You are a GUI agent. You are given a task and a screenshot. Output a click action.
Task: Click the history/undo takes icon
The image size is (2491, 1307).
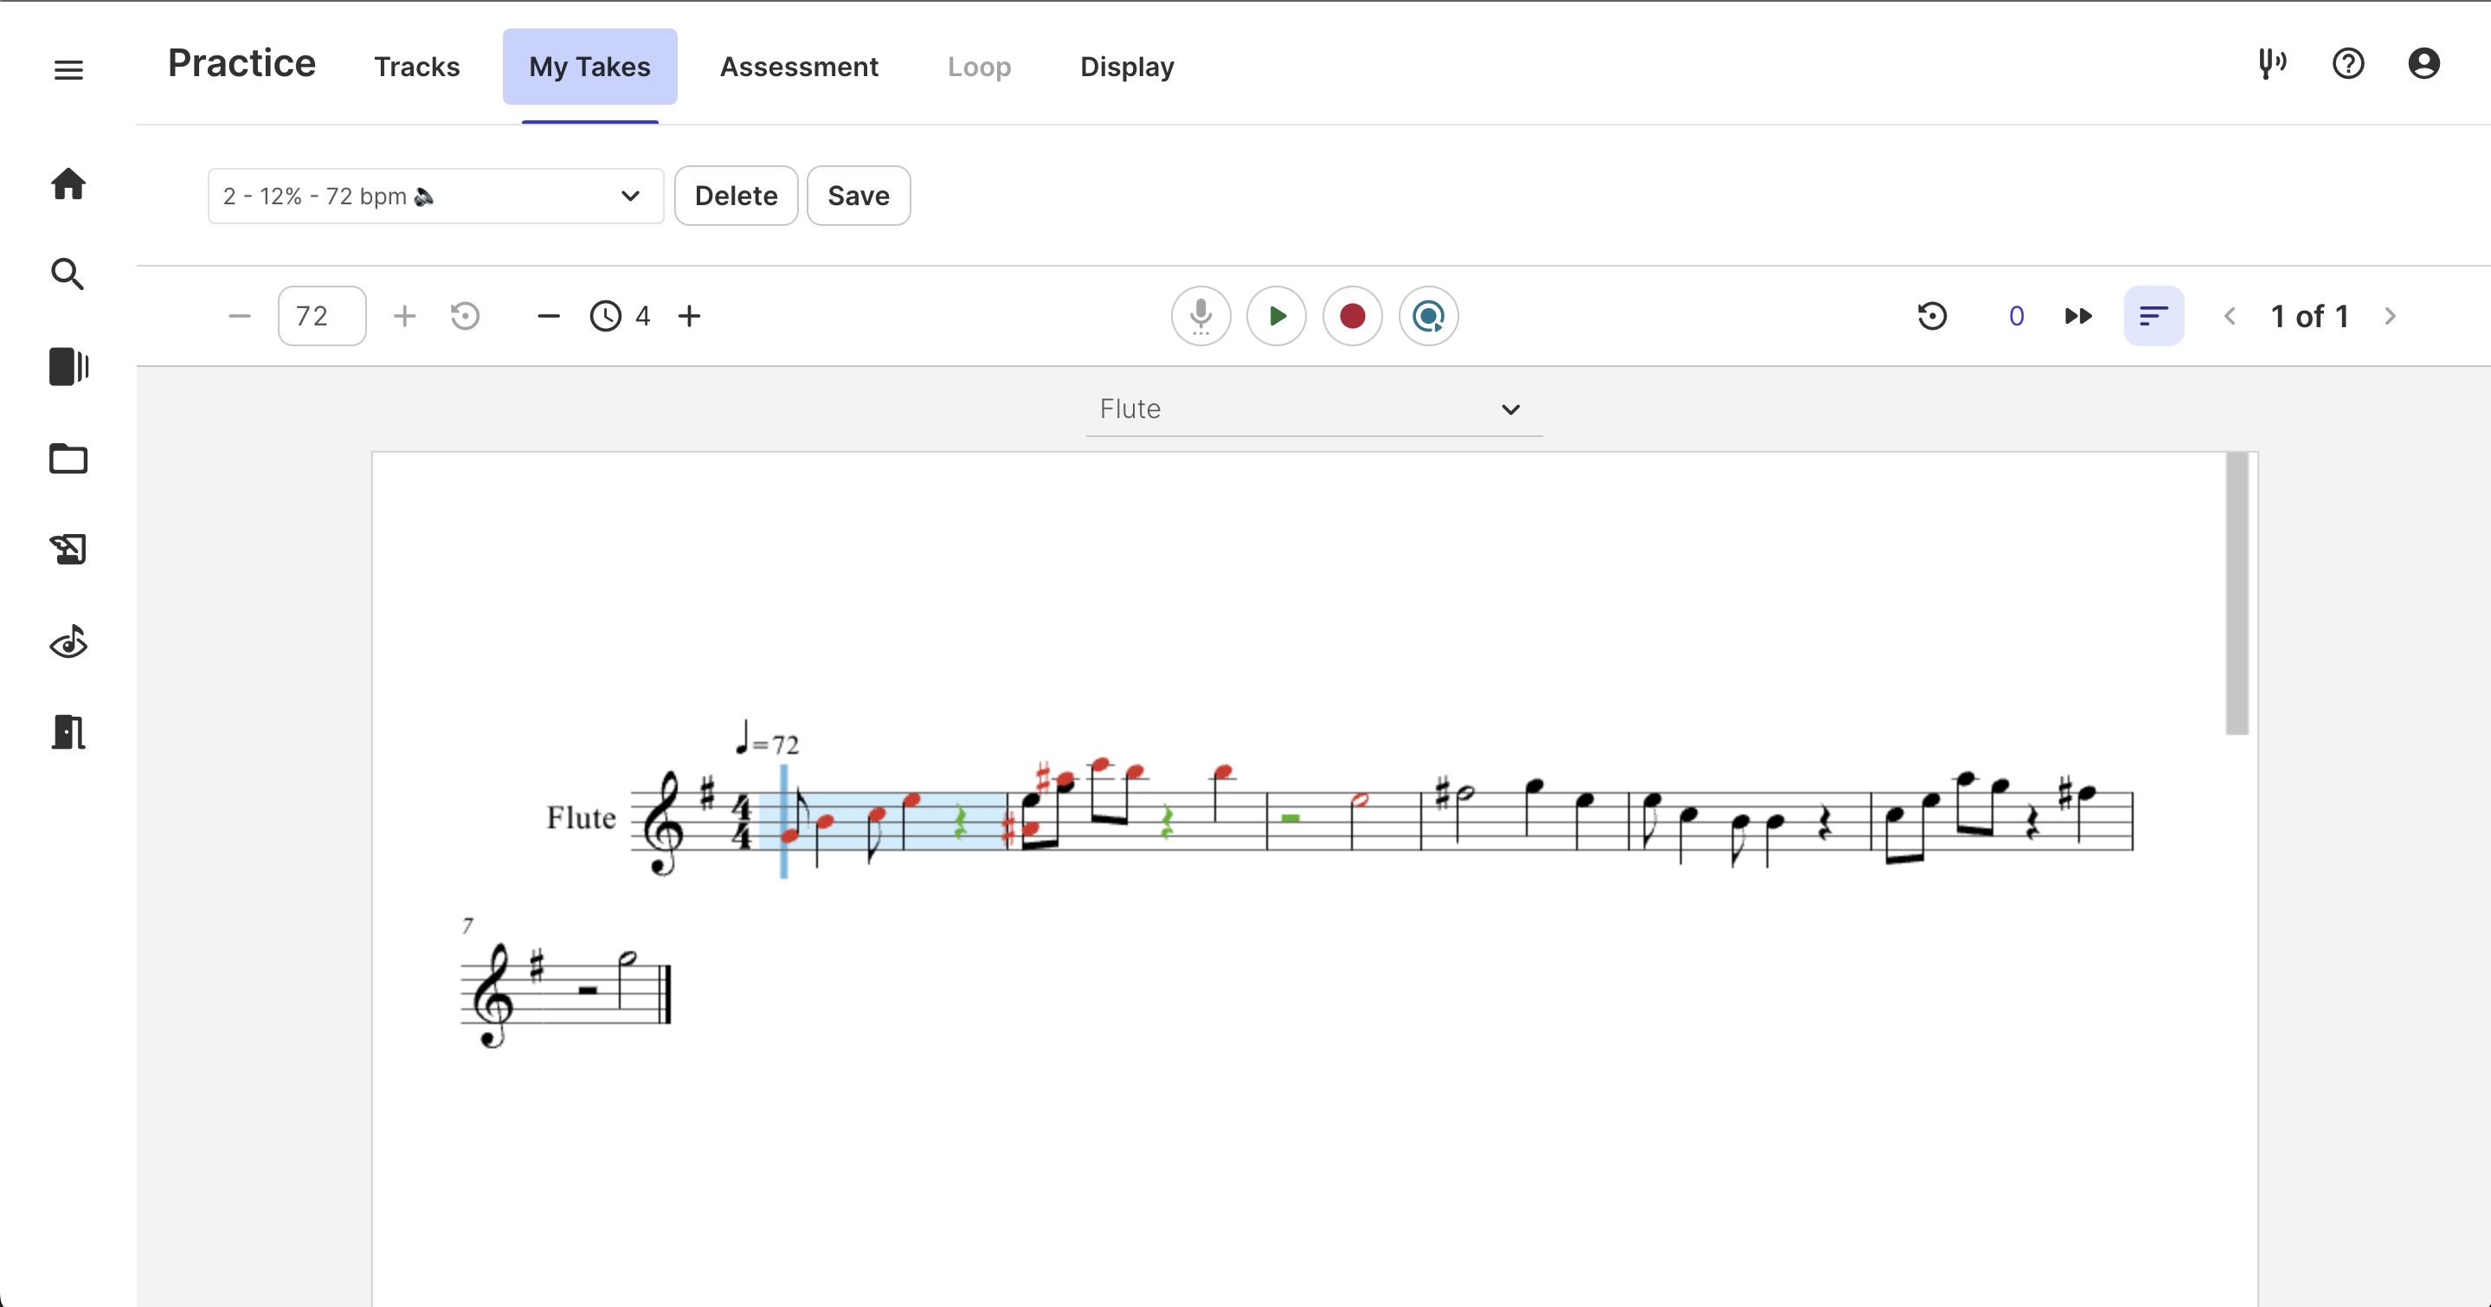[x=1933, y=317]
